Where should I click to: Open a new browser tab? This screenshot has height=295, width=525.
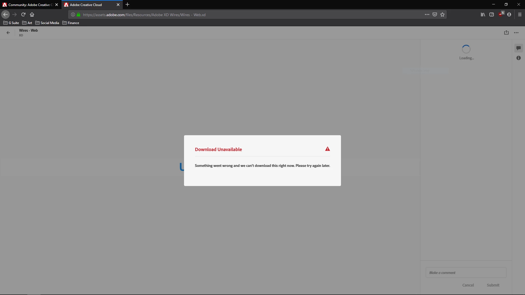coord(127,5)
